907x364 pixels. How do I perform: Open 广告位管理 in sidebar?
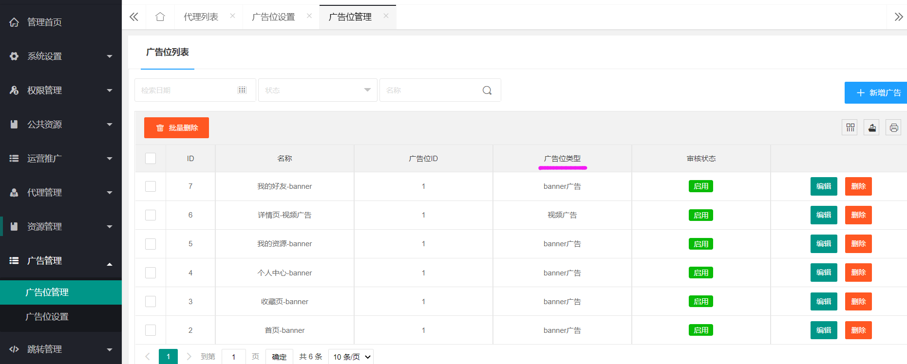[61, 292]
